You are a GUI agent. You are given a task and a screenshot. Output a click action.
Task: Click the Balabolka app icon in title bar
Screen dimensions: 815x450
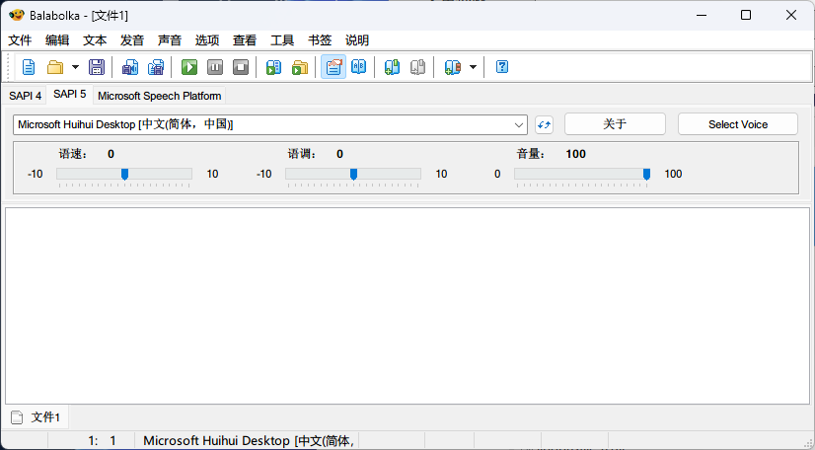point(17,15)
